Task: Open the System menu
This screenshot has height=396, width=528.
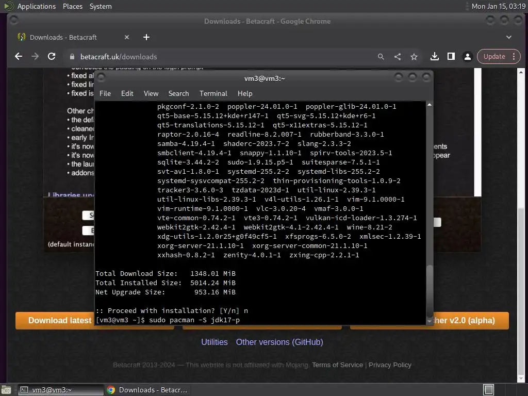Action: pos(101,6)
